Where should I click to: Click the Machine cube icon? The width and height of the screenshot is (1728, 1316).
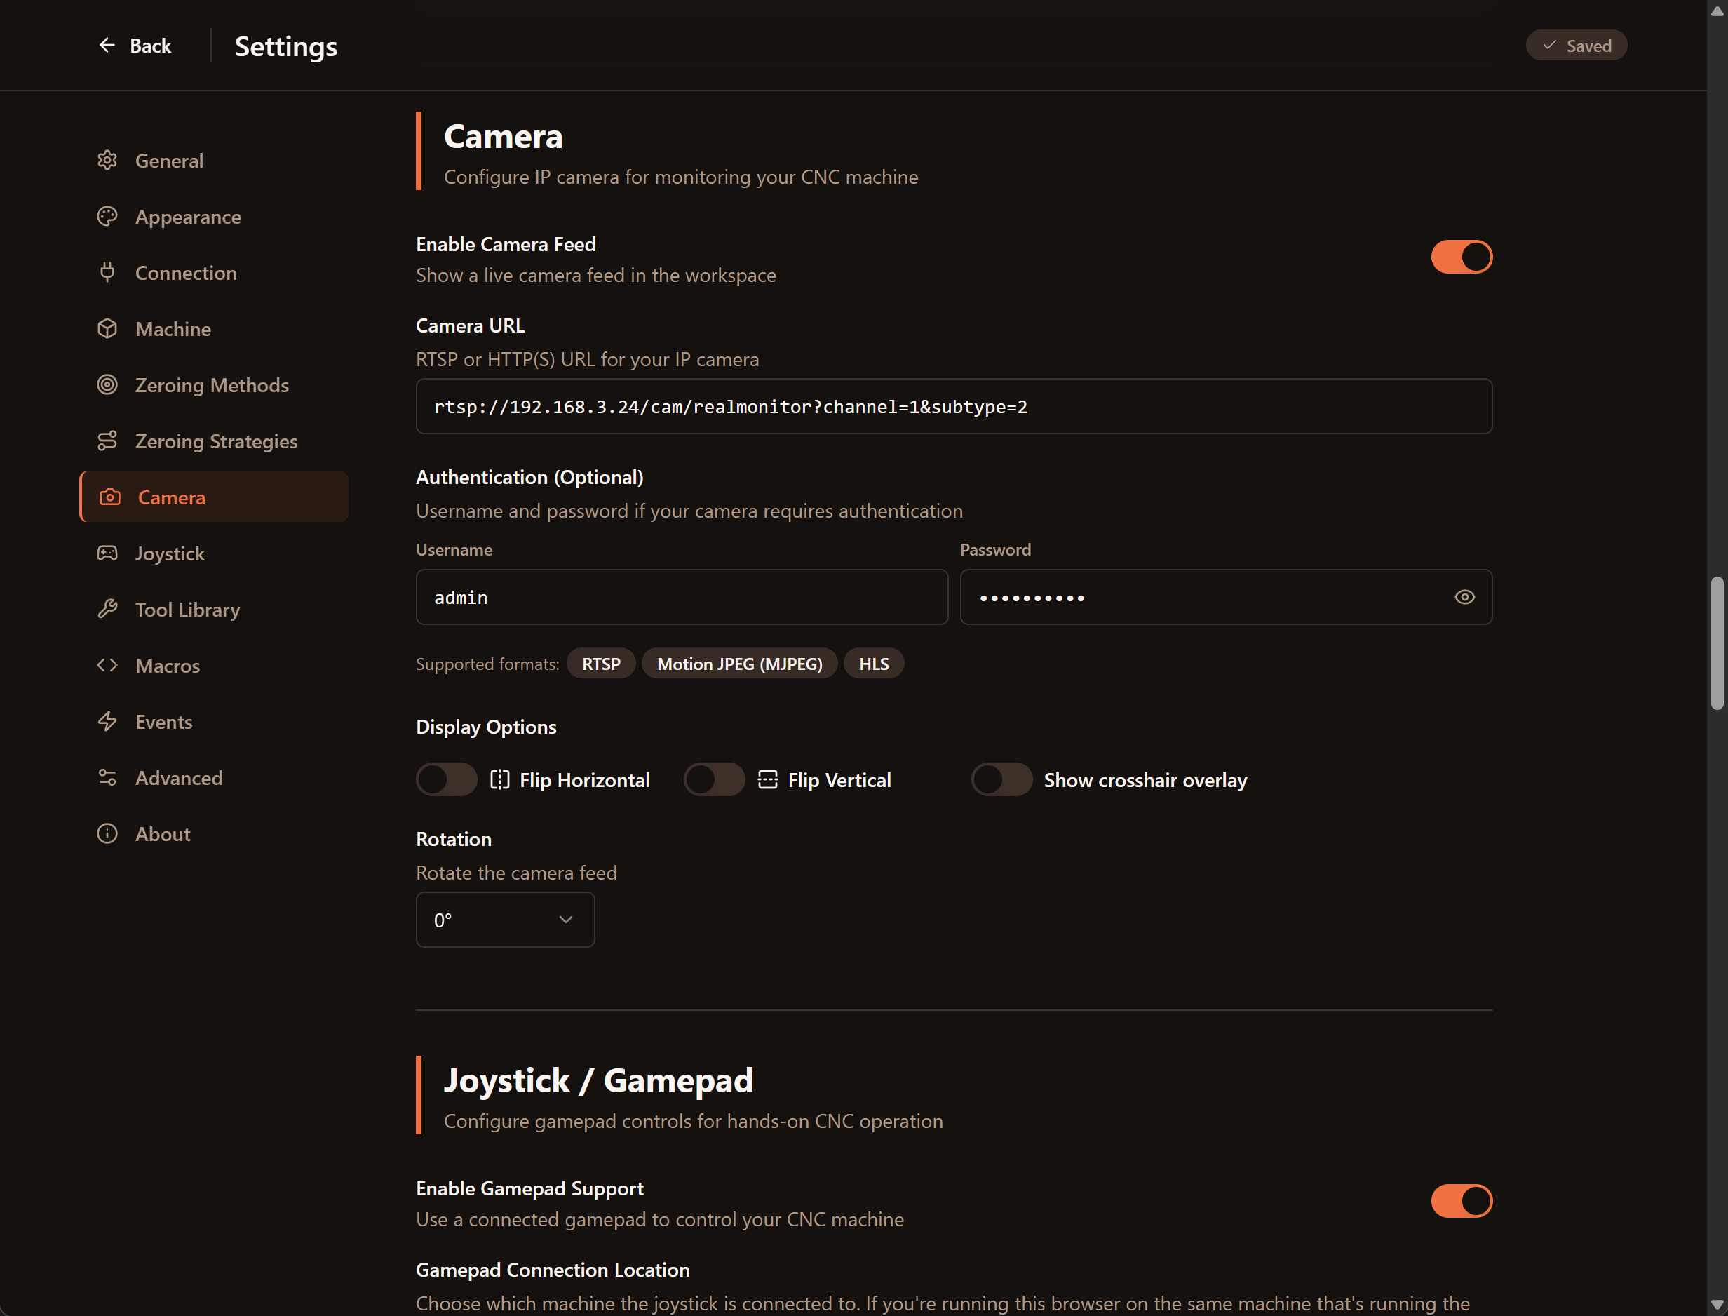[x=108, y=328]
